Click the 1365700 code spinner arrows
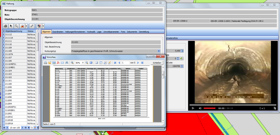Viewport: 280px width, 135px height. (182, 66)
